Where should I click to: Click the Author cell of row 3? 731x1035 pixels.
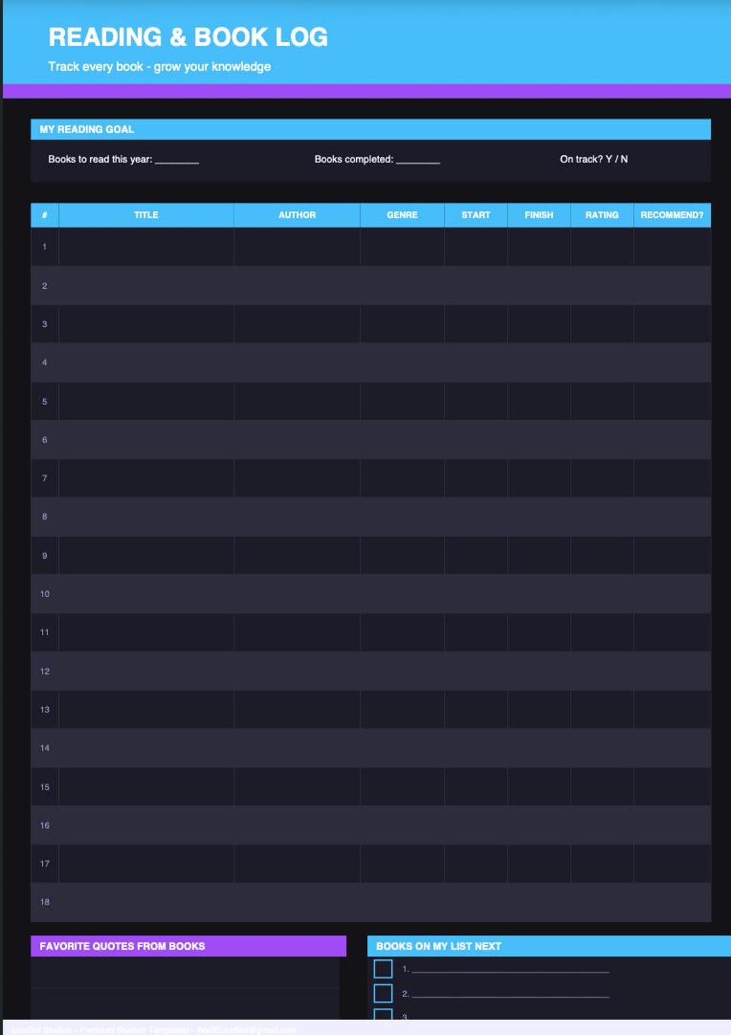pyautogui.click(x=297, y=324)
